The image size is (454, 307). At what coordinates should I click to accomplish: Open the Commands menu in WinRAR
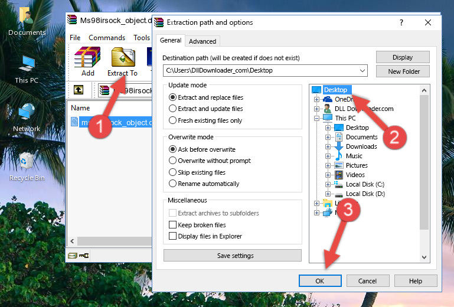tap(107, 38)
